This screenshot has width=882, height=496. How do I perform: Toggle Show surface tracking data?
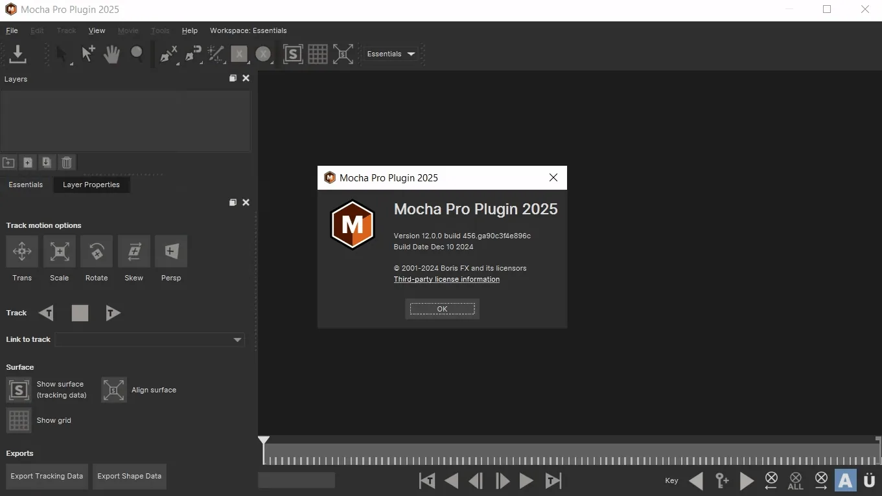click(x=19, y=390)
